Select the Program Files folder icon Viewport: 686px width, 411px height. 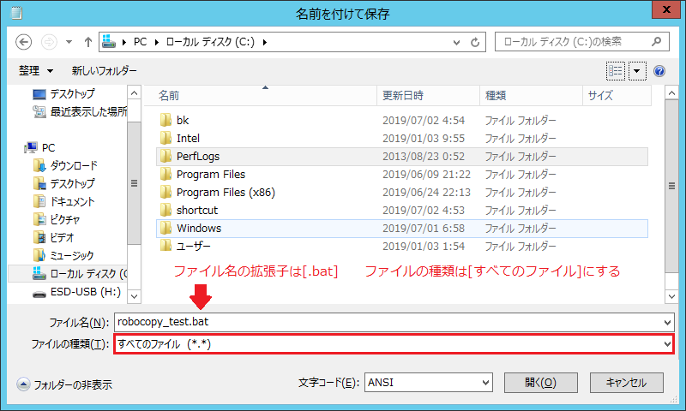point(165,175)
